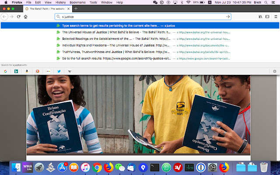Open the History menu

pos(60,2)
